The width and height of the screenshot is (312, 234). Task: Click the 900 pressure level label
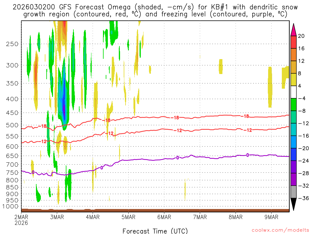[12, 194]
